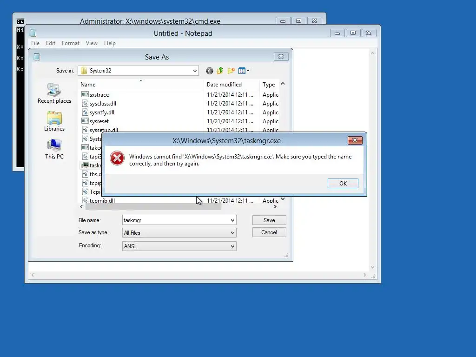
Task: Click the cmd.exe window title icon
Action: [20, 21]
